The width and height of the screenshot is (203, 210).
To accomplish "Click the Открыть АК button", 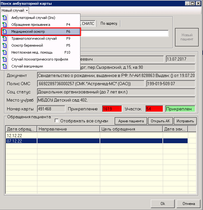I will 161,121.
